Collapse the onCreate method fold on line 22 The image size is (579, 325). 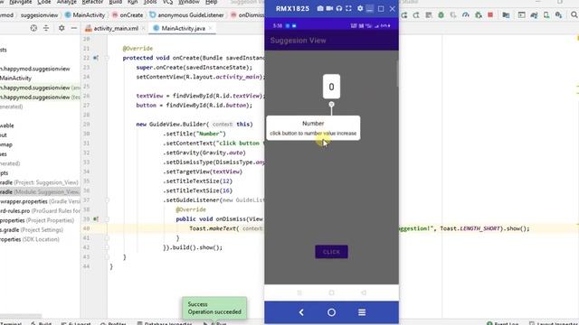(x=107, y=58)
